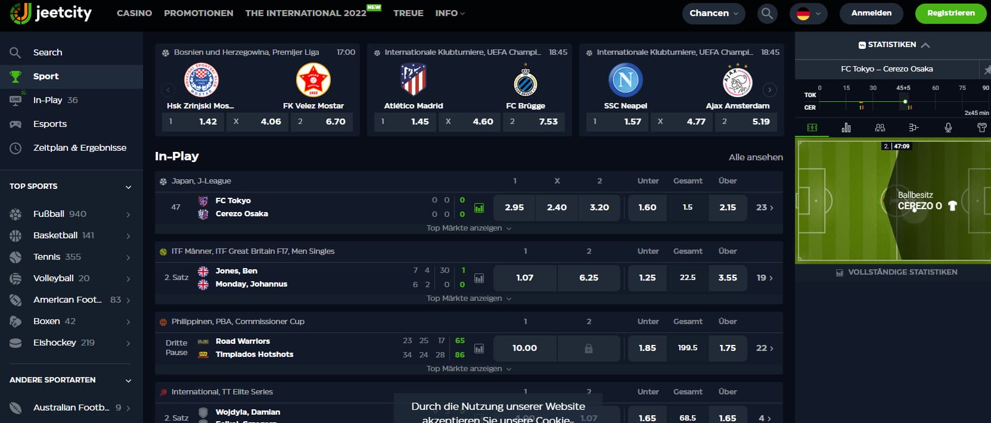Open the search magnifier in the header
991x423 pixels.
coord(767,13)
